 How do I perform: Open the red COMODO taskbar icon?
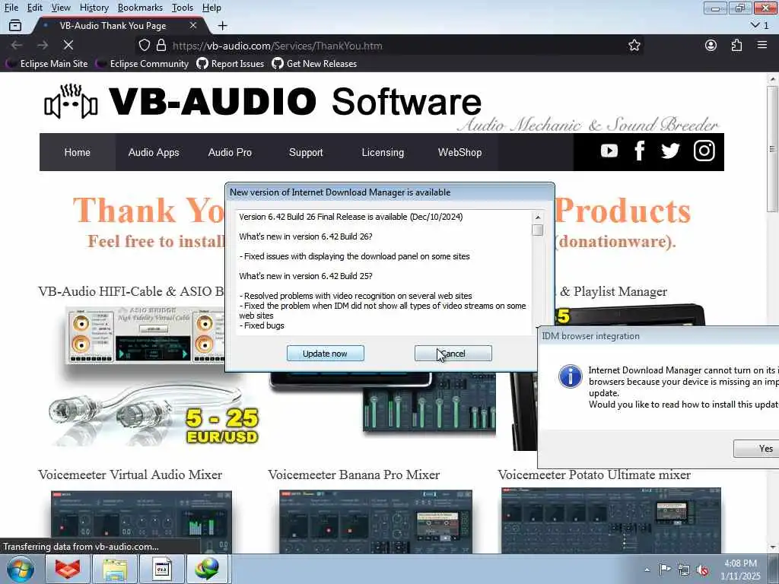coord(67,569)
